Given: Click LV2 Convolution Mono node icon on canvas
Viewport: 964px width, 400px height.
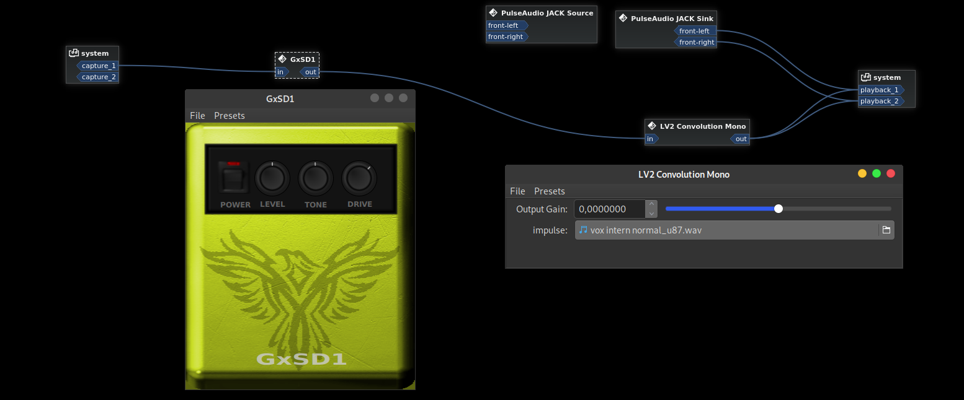Looking at the screenshot, I should pyautogui.click(x=652, y=126).
